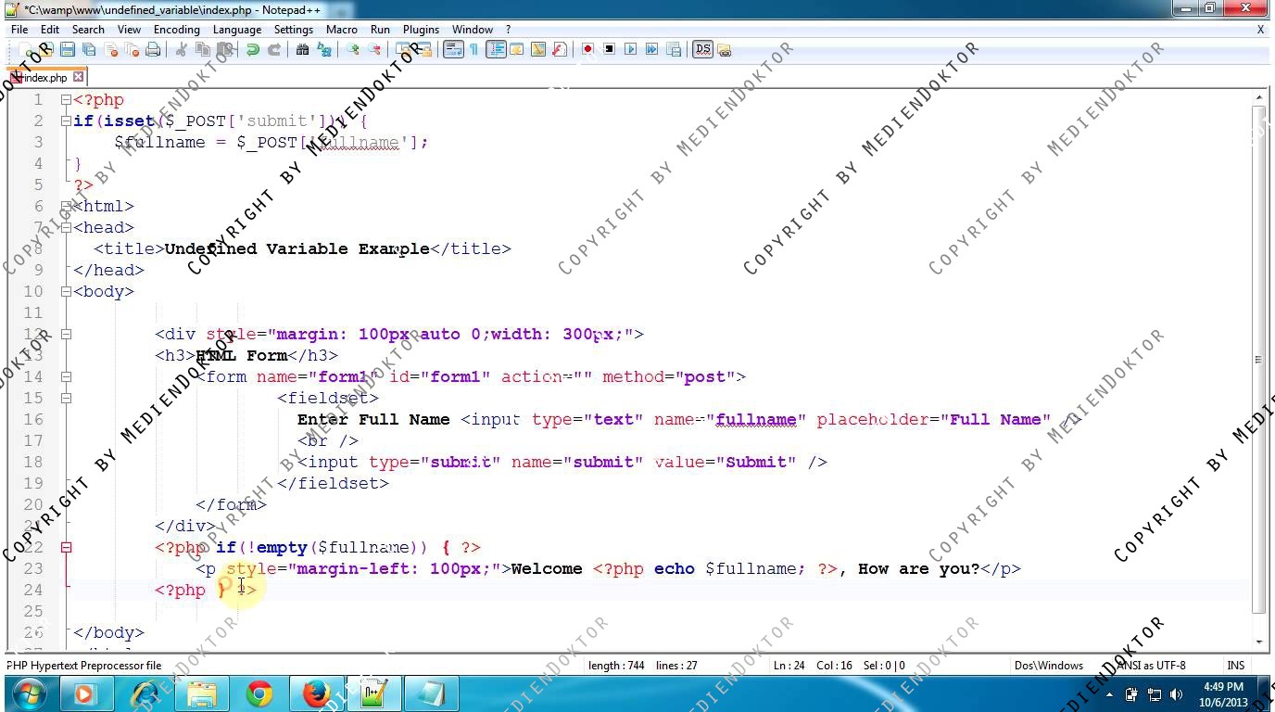The width and height of the screenshot is (1275, 712).
Task: Open the ? help menu
Action: pos(508,29)
